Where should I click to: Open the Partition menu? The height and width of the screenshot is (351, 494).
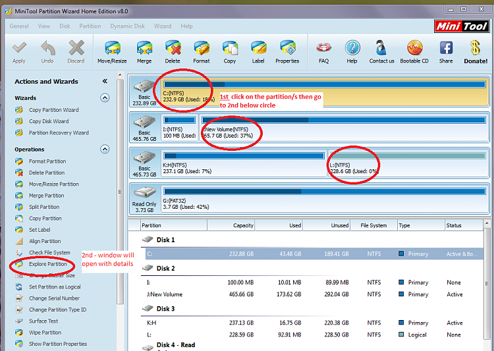pyautogui.click(x=90, y=26)
